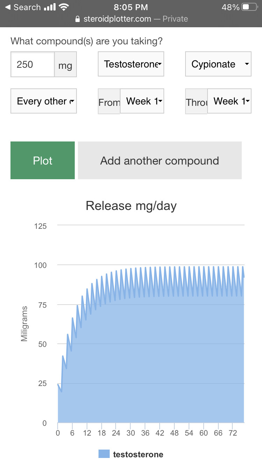Tap the 8:05 PM clock
The width and height of the screenshot is (262, 466).
coord(131,7)
